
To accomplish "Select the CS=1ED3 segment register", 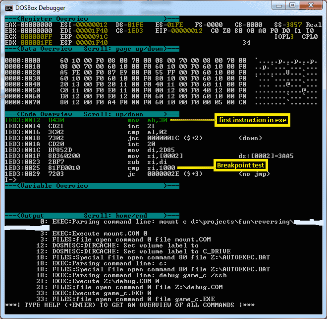I will pos(129,31).
